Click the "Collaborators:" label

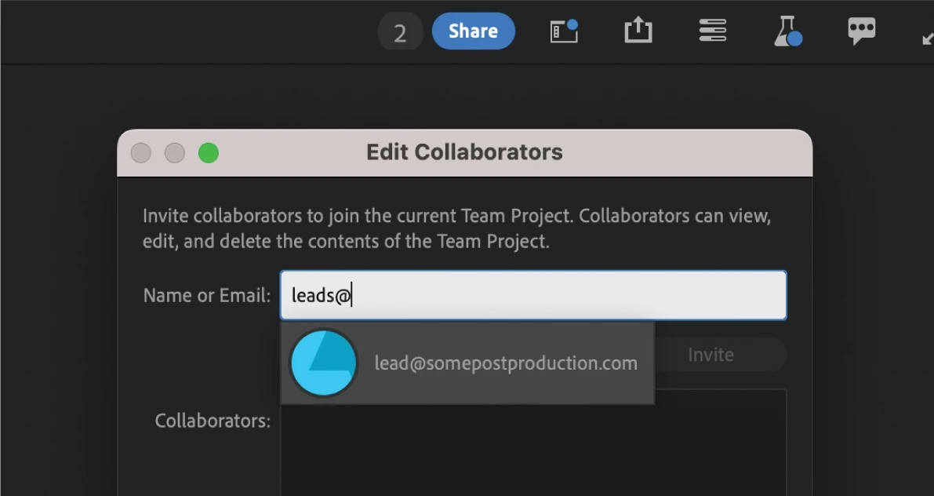(x=213, y=421)
